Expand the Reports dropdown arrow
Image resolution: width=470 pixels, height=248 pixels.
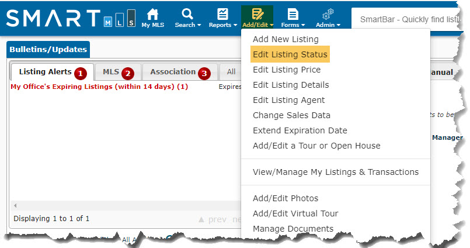pos(235,25)
